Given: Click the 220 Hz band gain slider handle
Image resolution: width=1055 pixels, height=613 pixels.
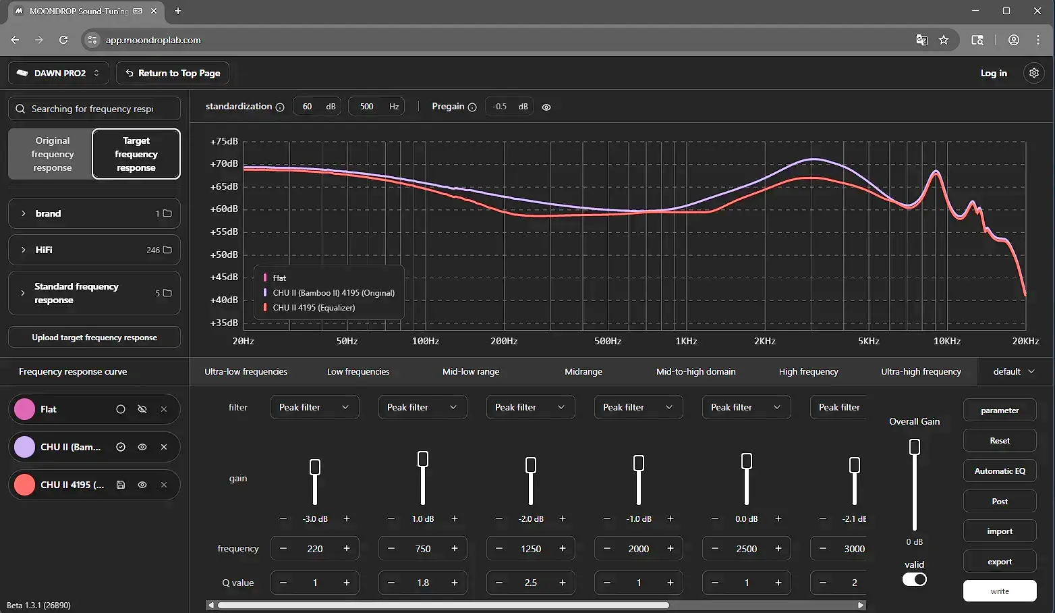Looking at the screenshot, I should click(x=315, y=467).
